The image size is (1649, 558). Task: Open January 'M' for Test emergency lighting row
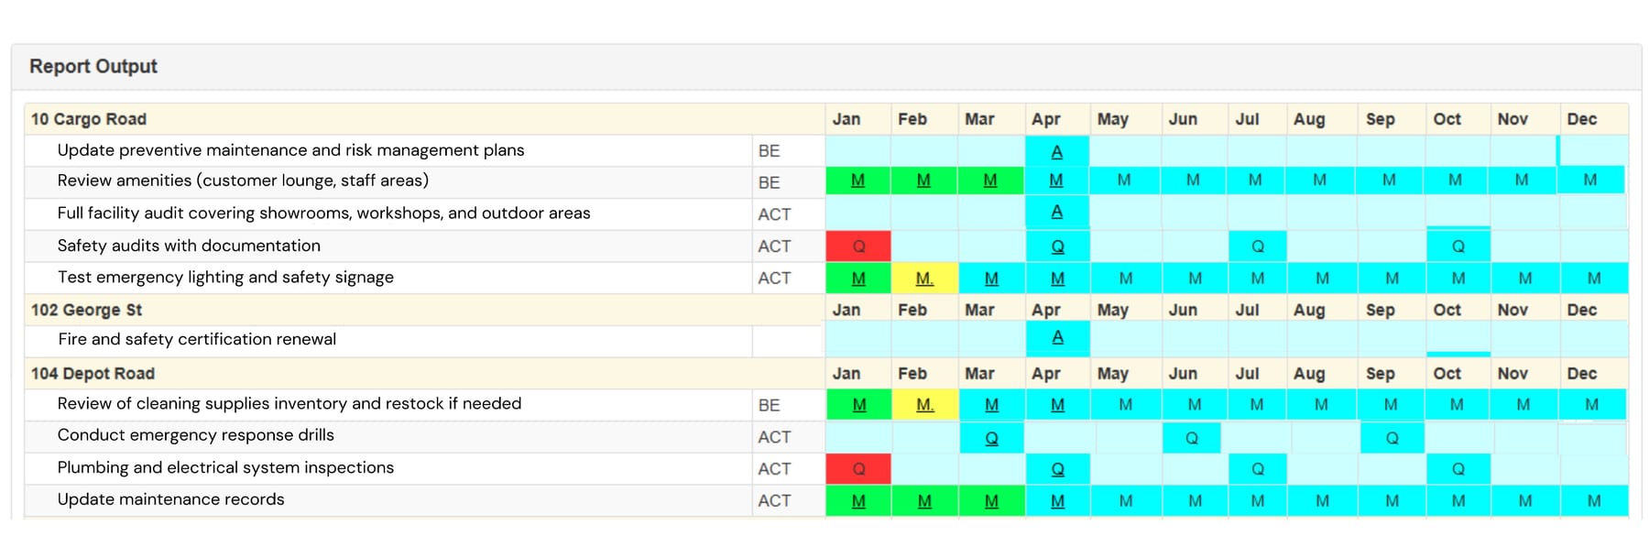click(x=858, y=279)
